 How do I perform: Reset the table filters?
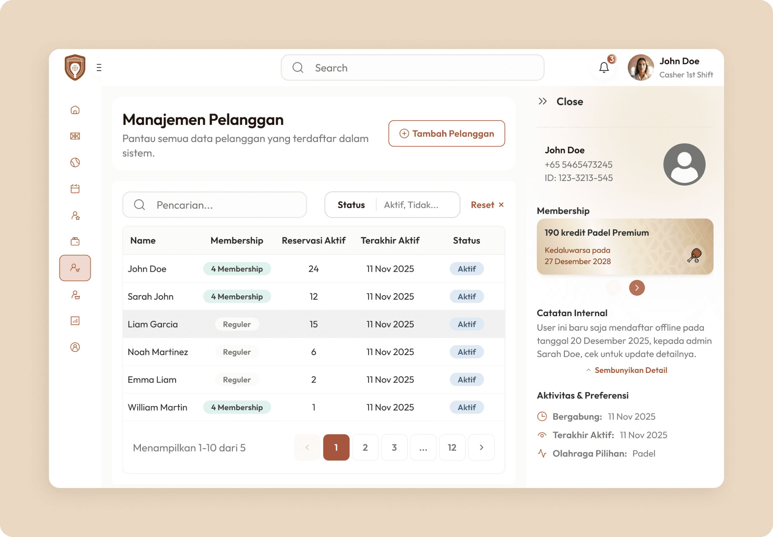click(x=487, y=205)
